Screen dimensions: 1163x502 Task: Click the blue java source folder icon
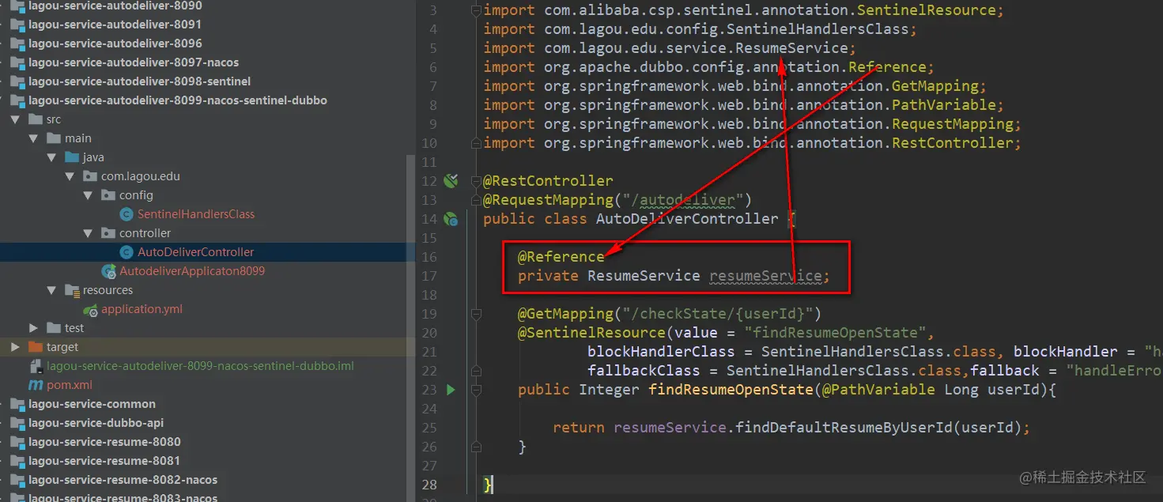coord(72,157)
